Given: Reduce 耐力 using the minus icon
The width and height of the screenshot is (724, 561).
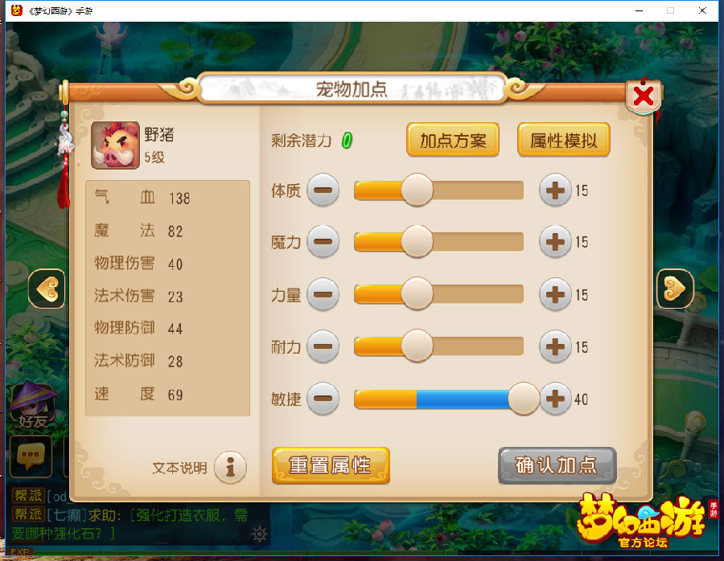Looking at the screenshot, I should [323, 346].
